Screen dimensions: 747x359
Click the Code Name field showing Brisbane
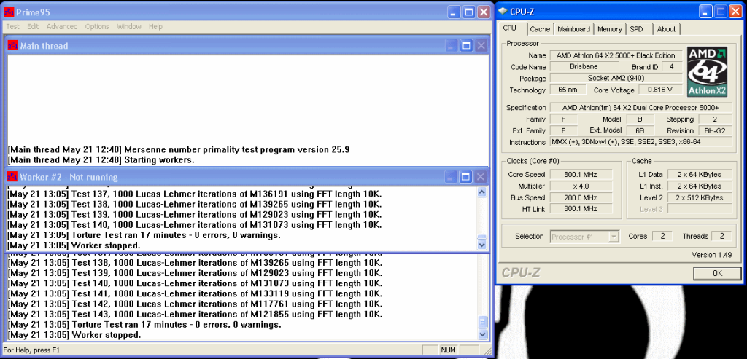pyautogui.click(x=584, y=66)
